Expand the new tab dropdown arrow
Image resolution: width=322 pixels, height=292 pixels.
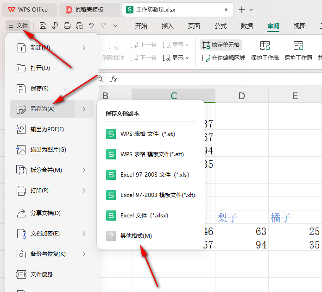[251, 10]
